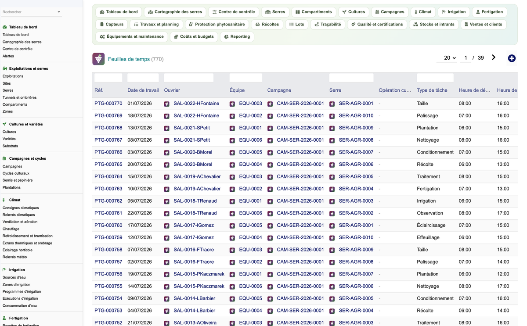The width and height of the screenshot is (527, 326).
Task: Open record PTG-000761 link
Action: (108, 213)
